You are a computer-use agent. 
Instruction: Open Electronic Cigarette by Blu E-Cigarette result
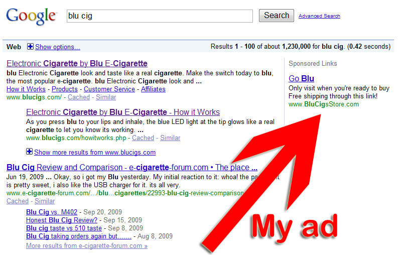click(x=77, y=64)
